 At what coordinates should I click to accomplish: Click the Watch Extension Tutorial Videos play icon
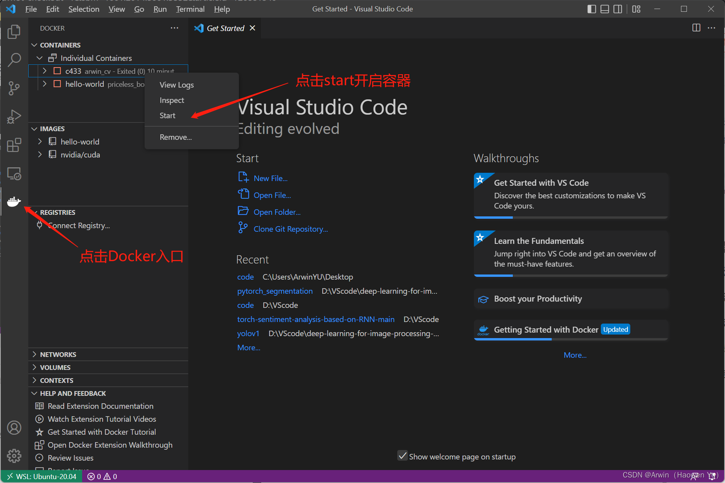click(x=39, y=419)
